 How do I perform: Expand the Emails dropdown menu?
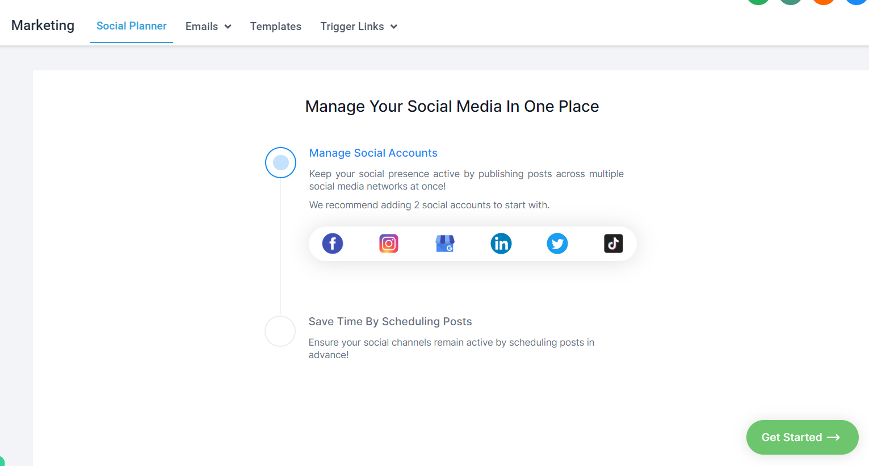coord(208,27)
